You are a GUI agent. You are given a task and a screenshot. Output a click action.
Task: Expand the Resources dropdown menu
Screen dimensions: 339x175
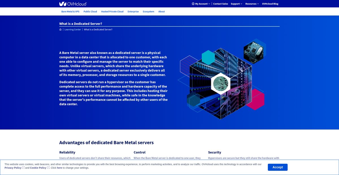pyautogui.click(x=252, y=4)
